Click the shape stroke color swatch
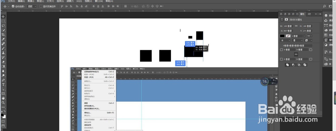Viewport: 336px width, 131px height. point(288,36)
